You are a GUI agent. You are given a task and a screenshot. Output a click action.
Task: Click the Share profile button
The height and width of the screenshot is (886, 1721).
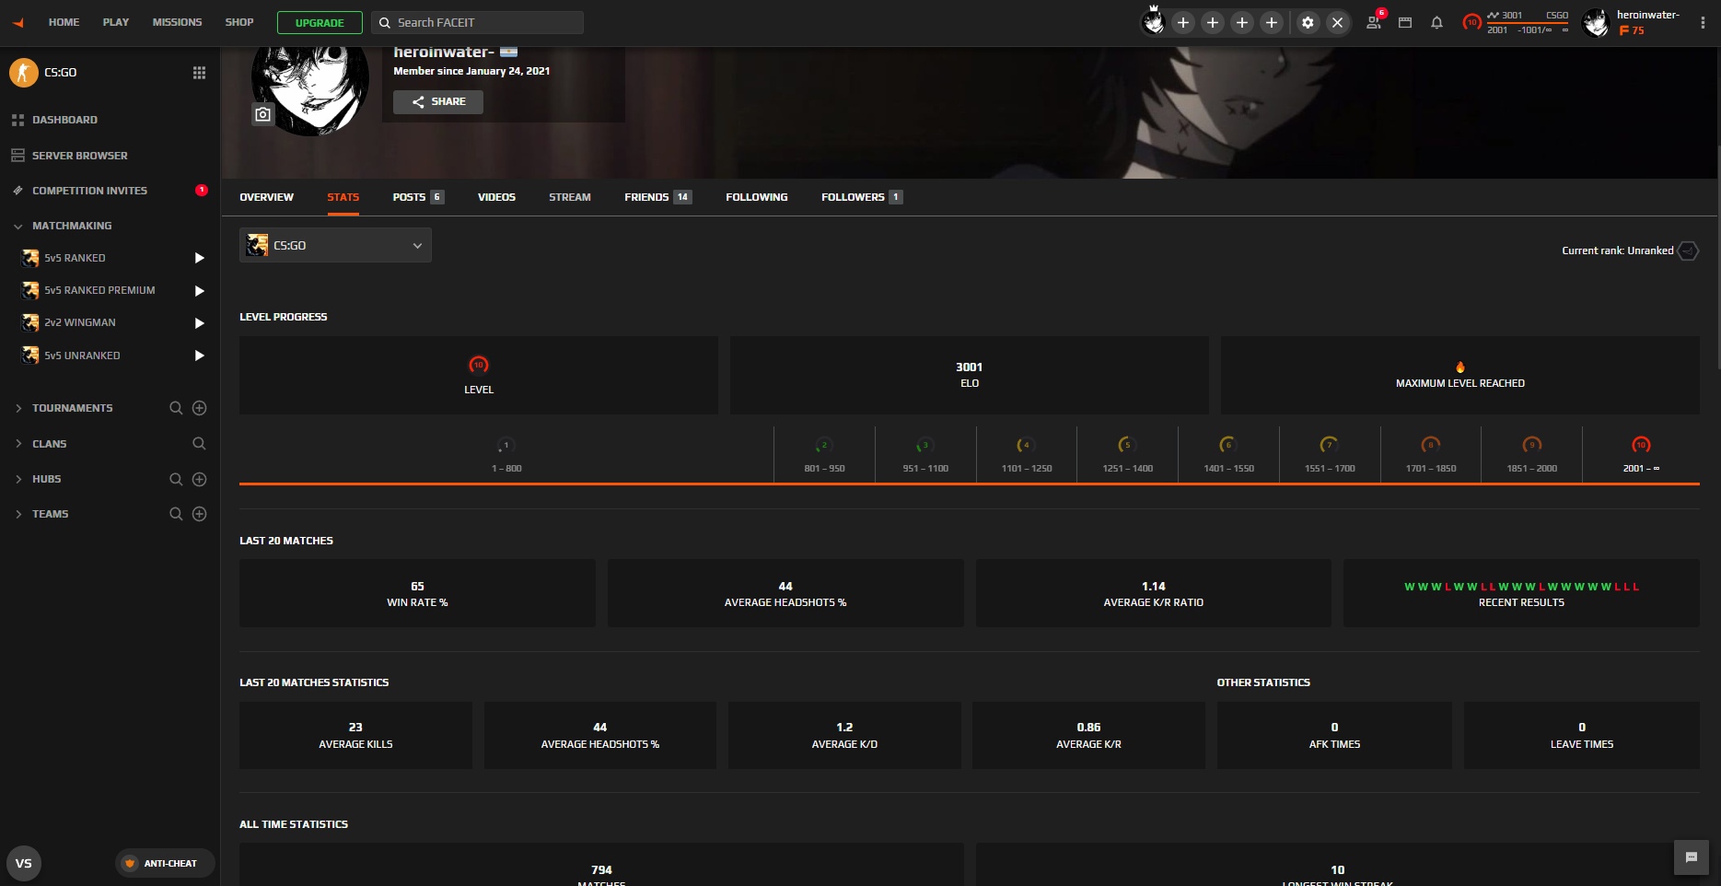pyautogui.click(x=438, y=101)
